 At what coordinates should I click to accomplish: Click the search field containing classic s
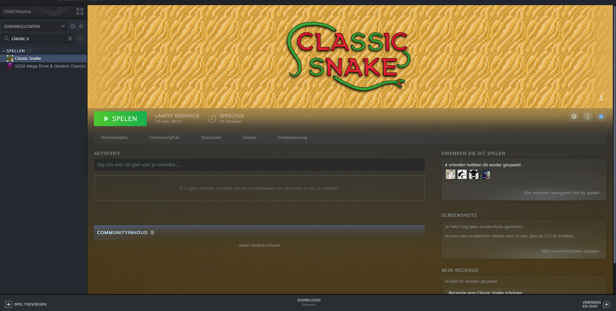tap(38, 38)
